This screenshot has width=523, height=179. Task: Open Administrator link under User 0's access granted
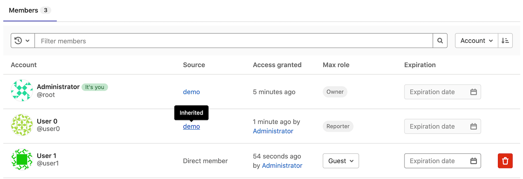tap(273, 131)
